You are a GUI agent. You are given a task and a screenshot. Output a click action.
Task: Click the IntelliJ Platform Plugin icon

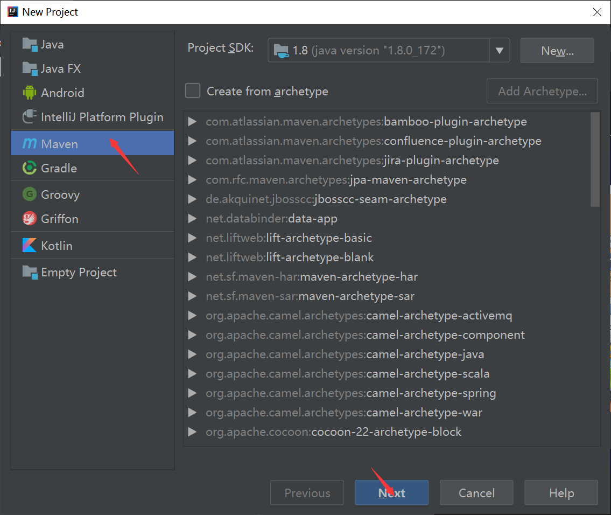click(x=30, y=117)
